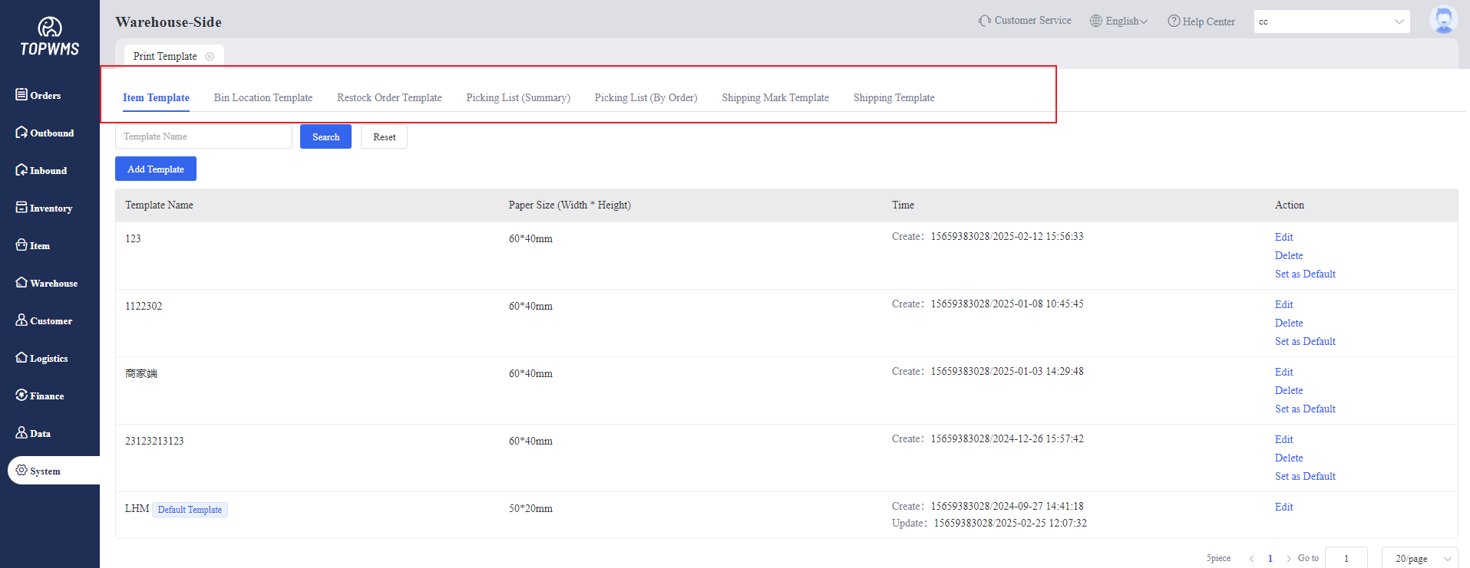The width and height of the screenshot is (1470, 568).
Task: Click the Add Template button
Action: point(156,169)
